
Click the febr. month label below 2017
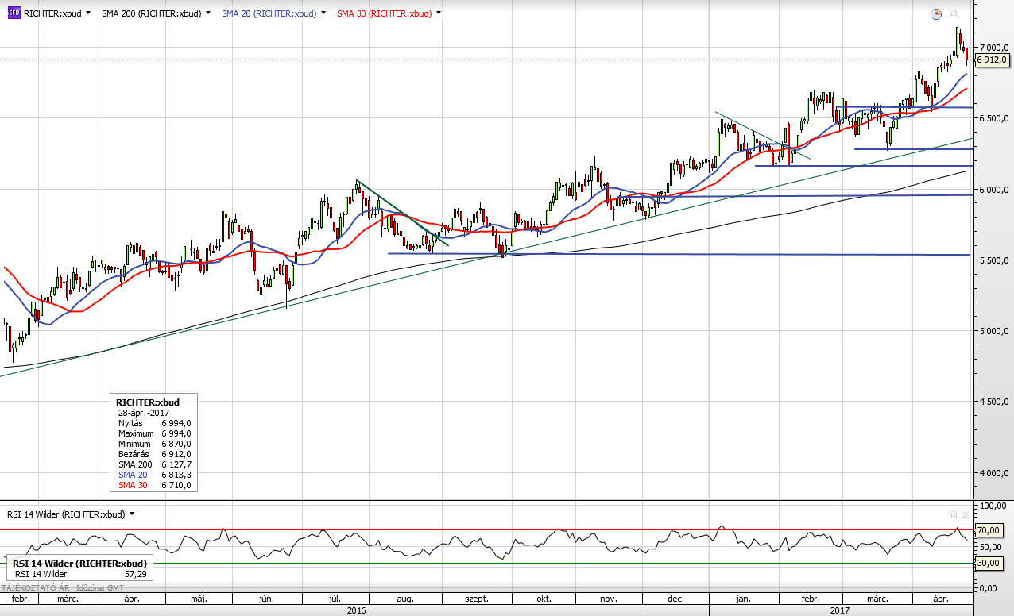[x=809, y=599]
